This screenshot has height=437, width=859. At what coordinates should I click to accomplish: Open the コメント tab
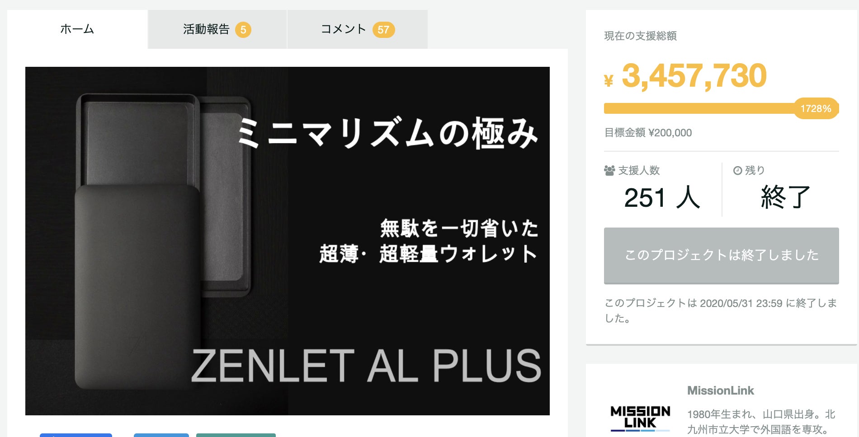pyautogui.click(x=357, y=29)
